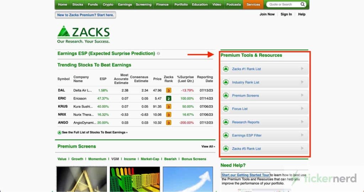The width and height of the screenshot is (364, 192).
Task: Select the Bearish screens tab
Action: (170, 159)
